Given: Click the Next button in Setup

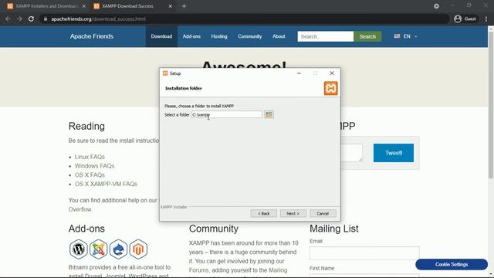Looking at the screenshot, I should 293,213.
